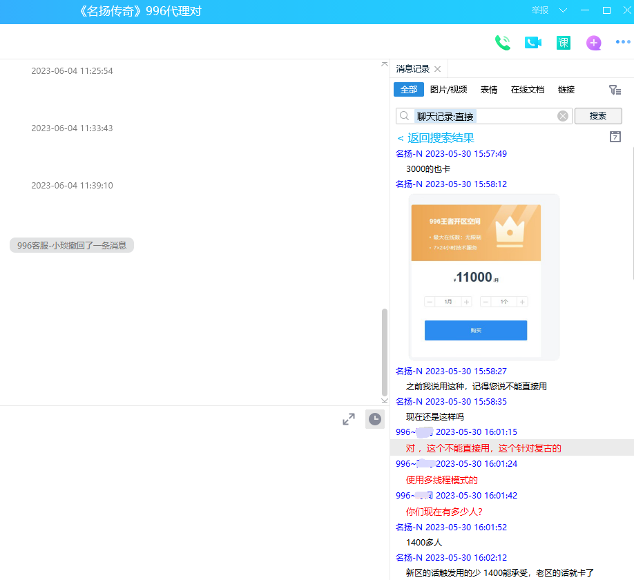Click sender line 名扬-N 2023-05-30 16:02:12
Viewport: 634px width, 580px height.
click(451, 557)
